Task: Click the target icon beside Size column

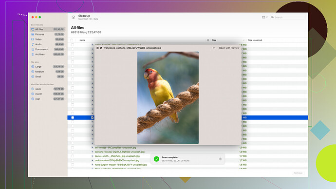Action: point(208,40)
